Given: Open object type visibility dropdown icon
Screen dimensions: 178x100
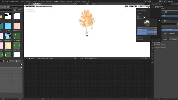Looking at the screenshot, I should point(127,6).
